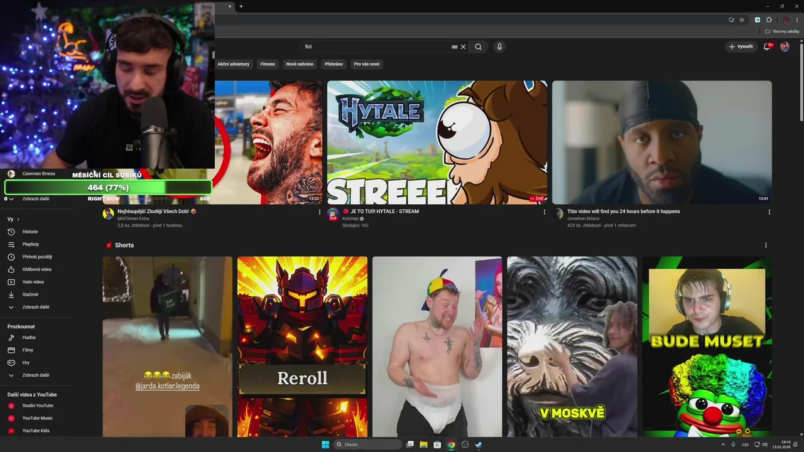This screenshot has height=452, width=804.
Task: Select the Akční adventury filter chip
Action: tap(233, 64)
